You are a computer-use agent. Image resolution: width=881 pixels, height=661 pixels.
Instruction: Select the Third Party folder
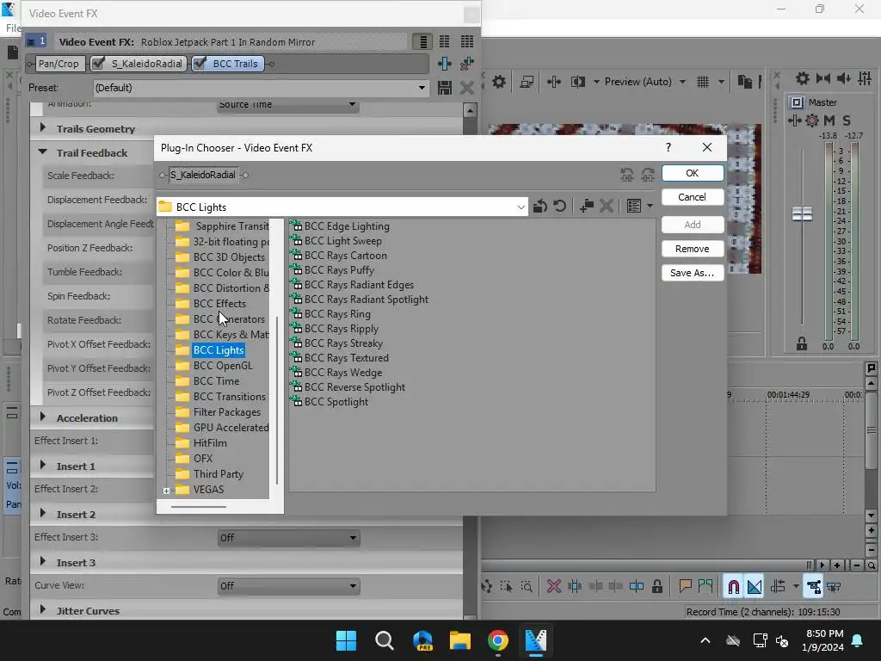point(218,474)
